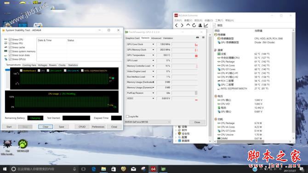Open the graph chart icon in AIDA64 toolbar
This screenshot has width=308, height=173.
coord(206,25)
